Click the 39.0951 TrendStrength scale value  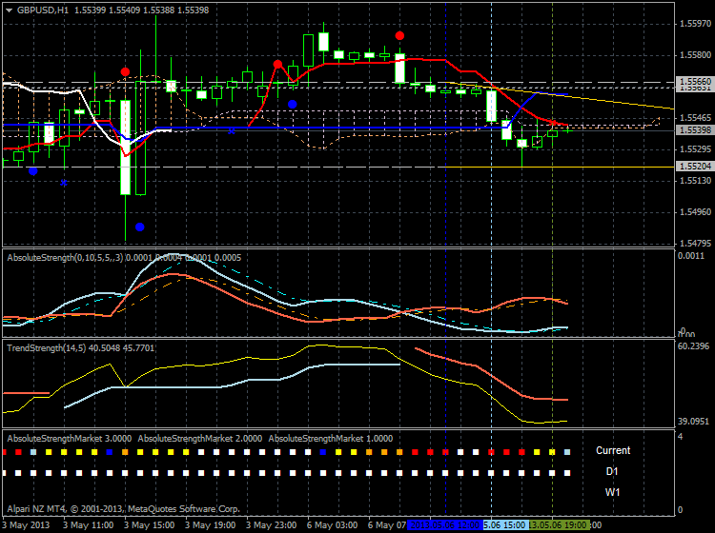694,422
